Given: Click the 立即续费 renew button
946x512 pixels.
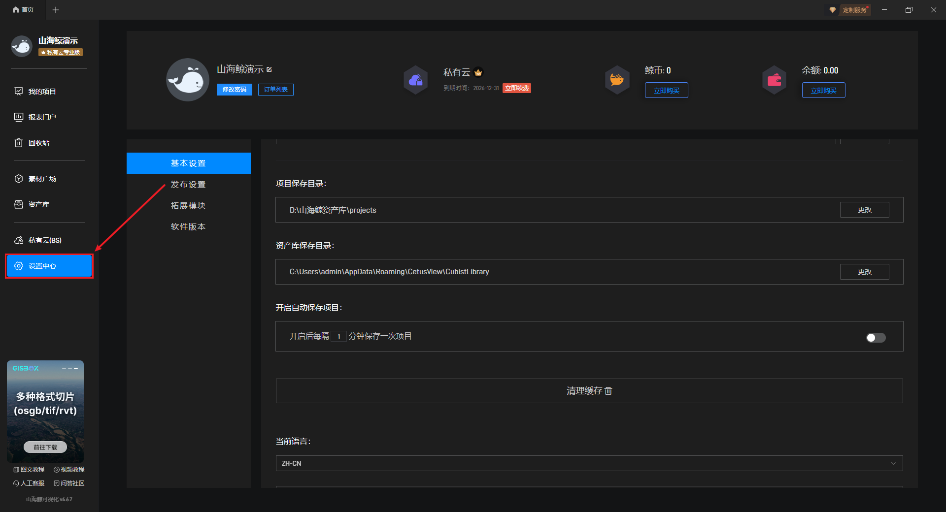Looking at the screenshot, I should [516, 88].
